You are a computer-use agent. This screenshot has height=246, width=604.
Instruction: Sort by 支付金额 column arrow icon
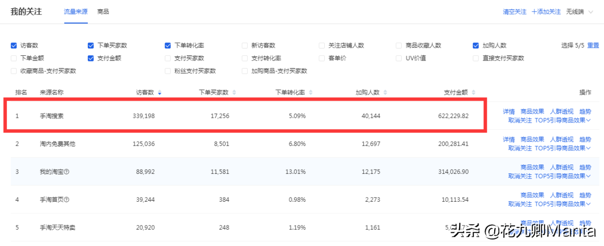coord(474,93)
